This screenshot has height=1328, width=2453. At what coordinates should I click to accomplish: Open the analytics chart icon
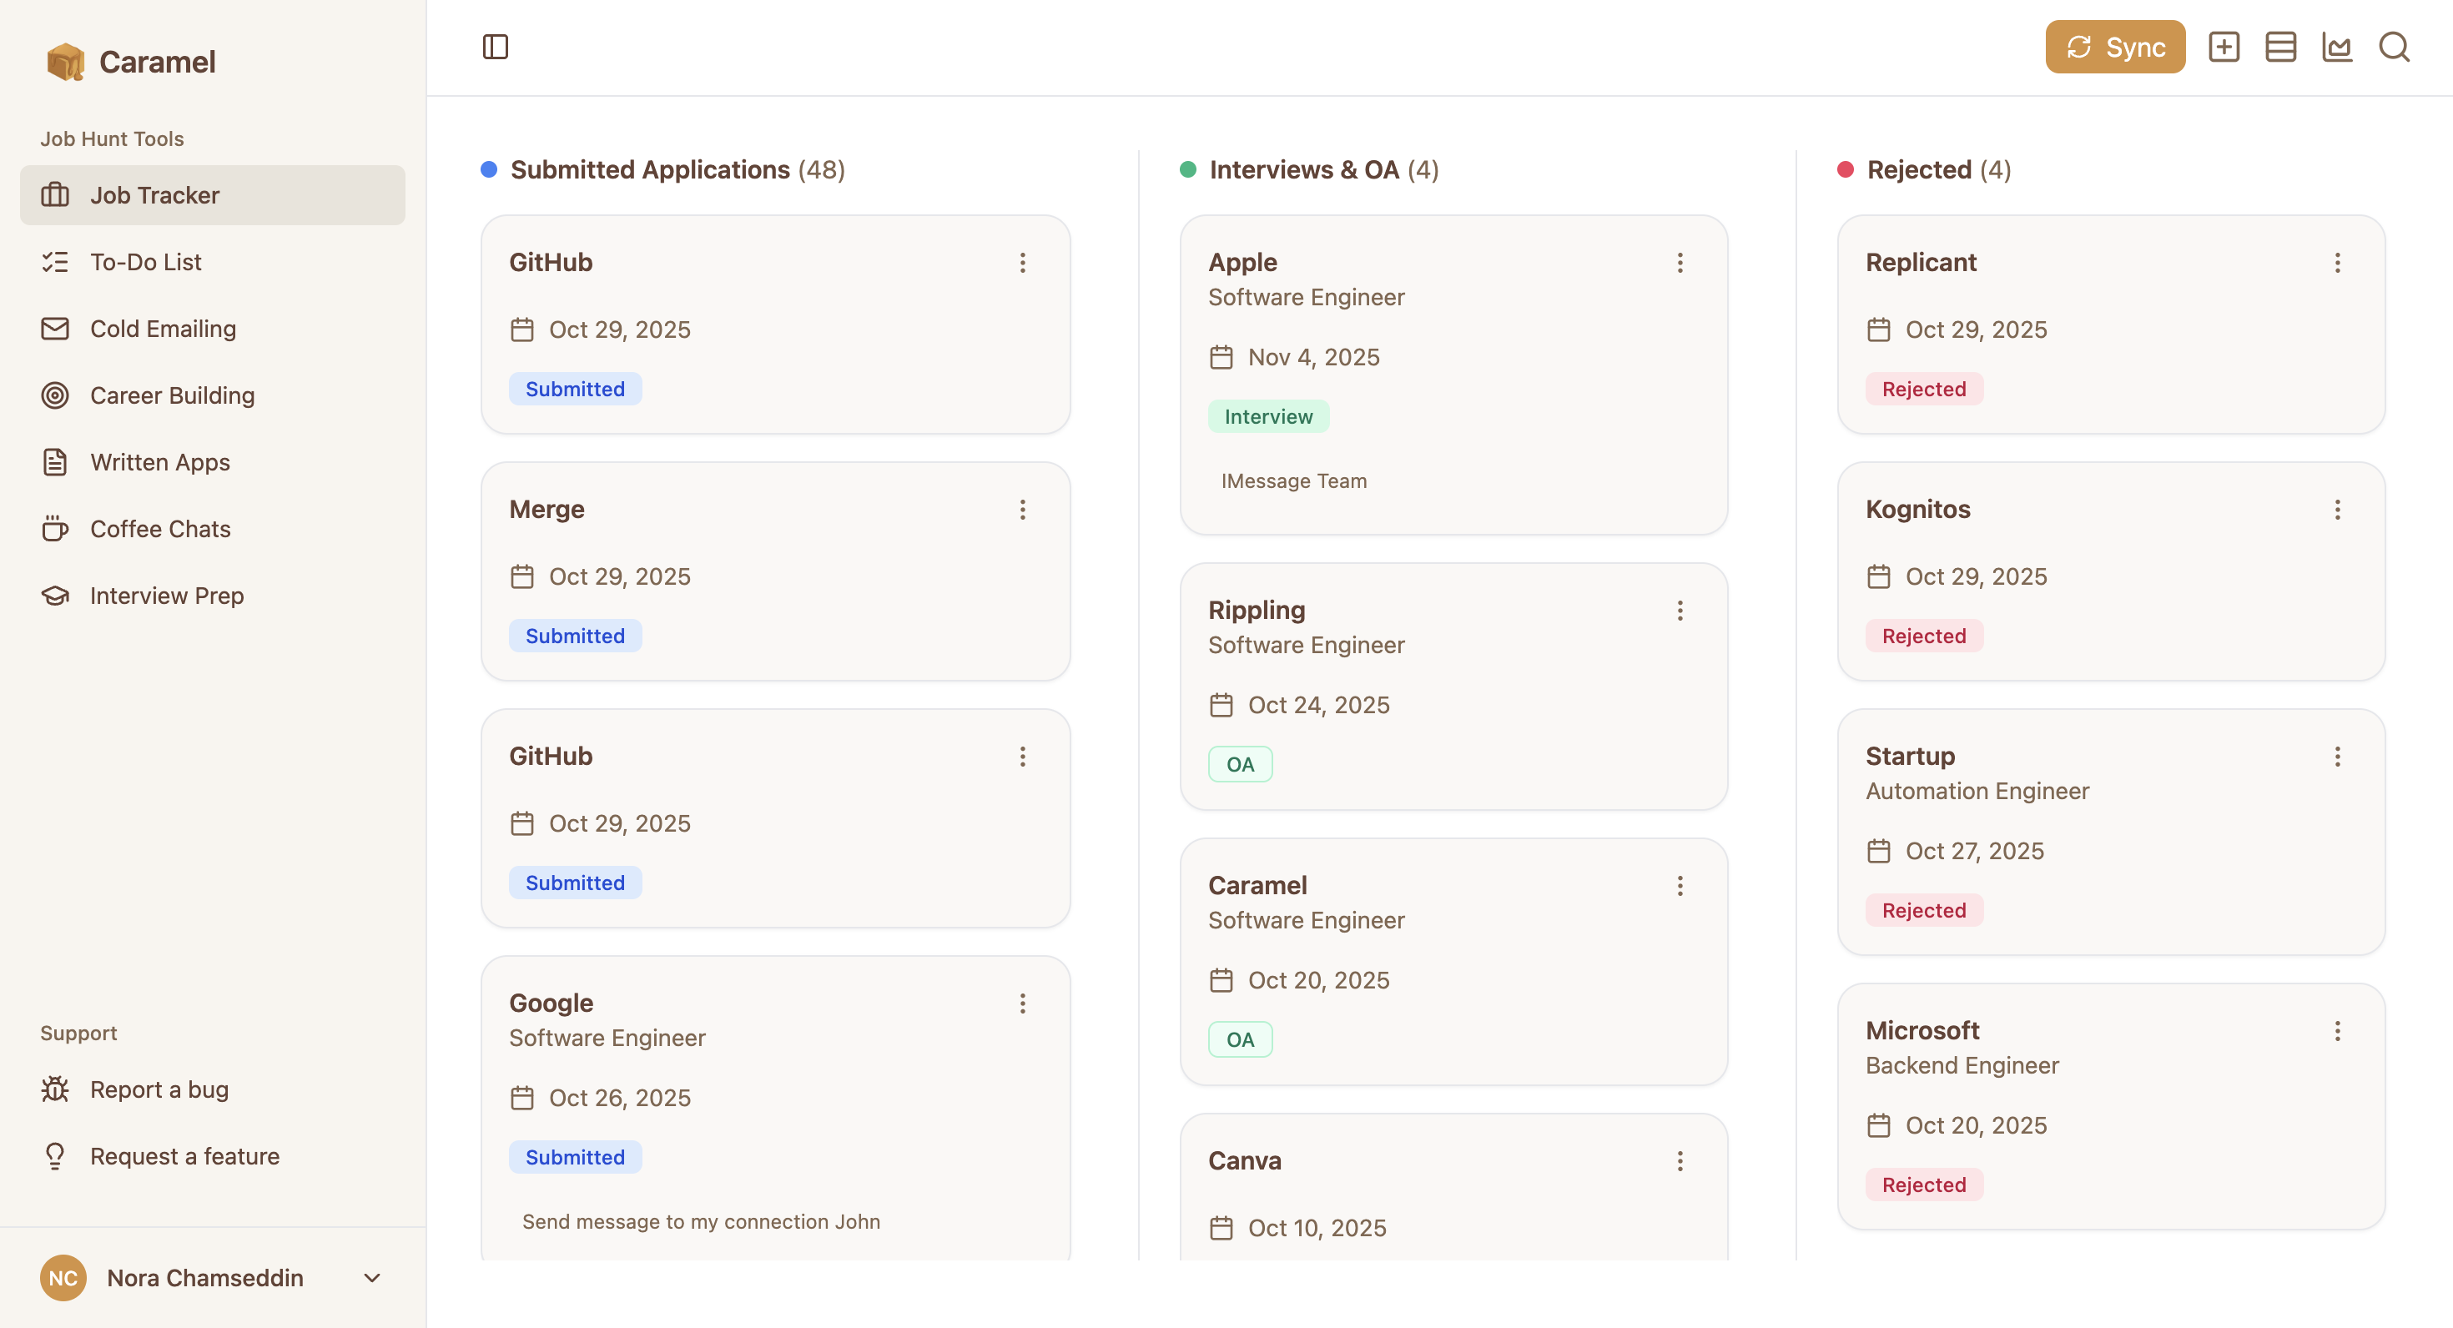(2337, 47)
